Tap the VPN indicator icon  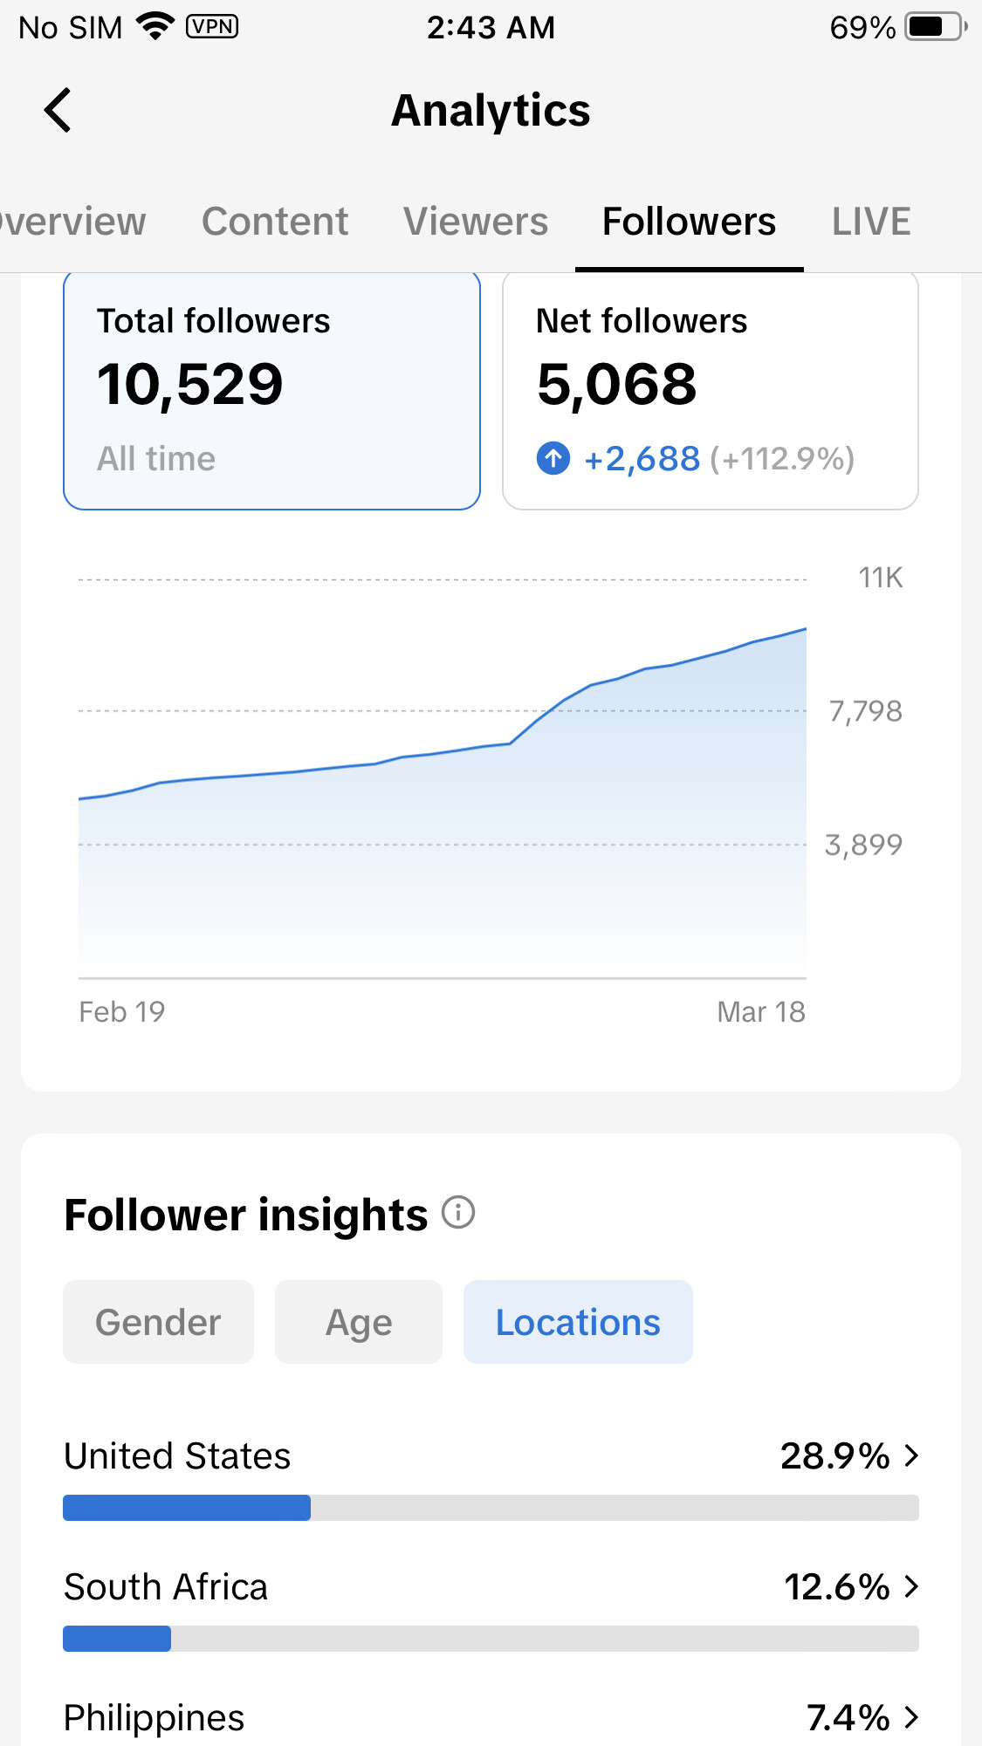[211, 27]
